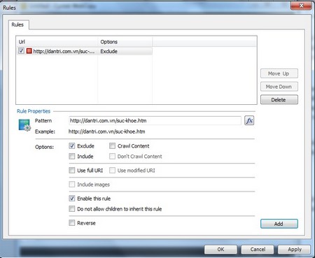
Task: Click the Cancel button
Action: point(258,250)
